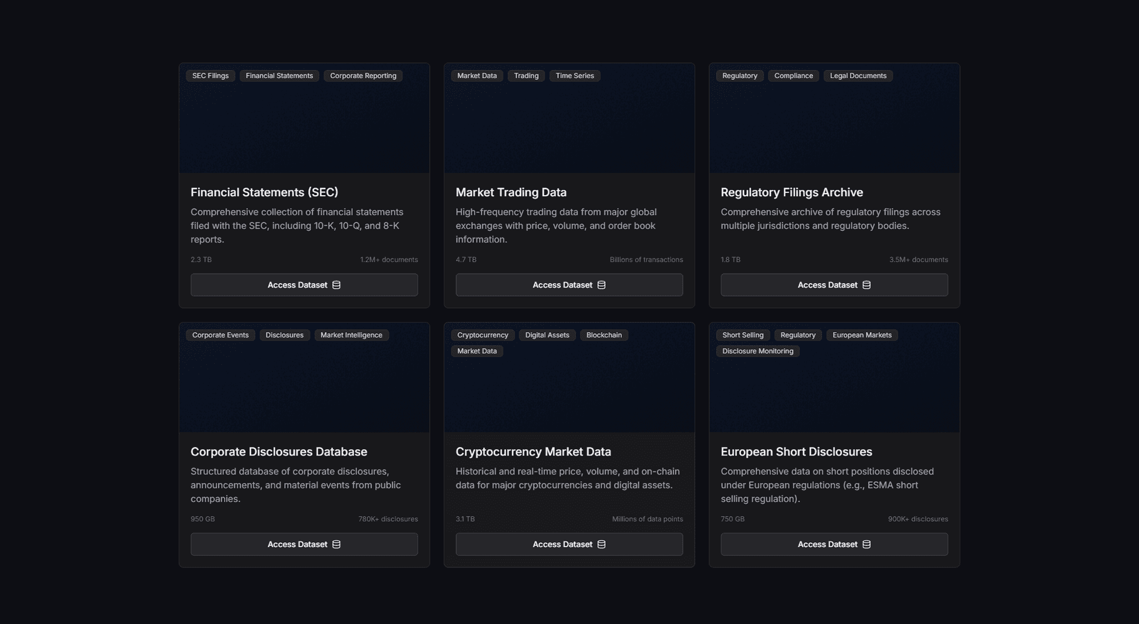
Task: Select the Corporate Events tag
Action: tap(220, 335)
